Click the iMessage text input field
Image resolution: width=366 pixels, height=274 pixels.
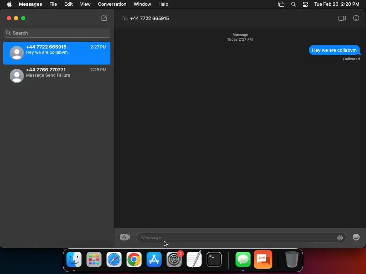(241, 237)
